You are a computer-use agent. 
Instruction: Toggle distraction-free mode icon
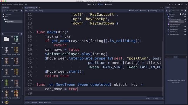click(x=162, y=8)
